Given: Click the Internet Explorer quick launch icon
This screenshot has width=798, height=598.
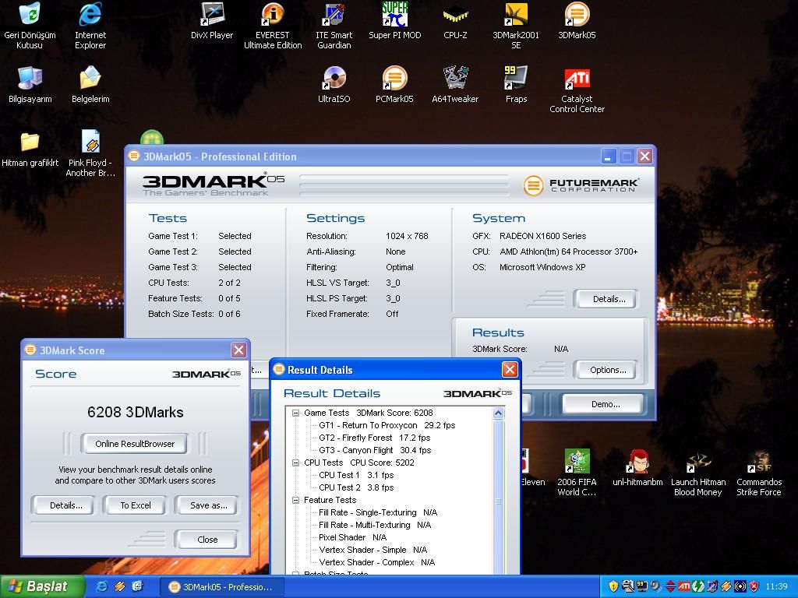Looking at the screenshot, I should (102, 586).
